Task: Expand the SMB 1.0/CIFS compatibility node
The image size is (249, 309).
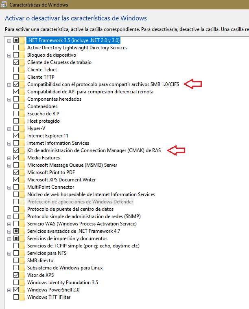Action: pyautogui.click(x=9, y=85)
